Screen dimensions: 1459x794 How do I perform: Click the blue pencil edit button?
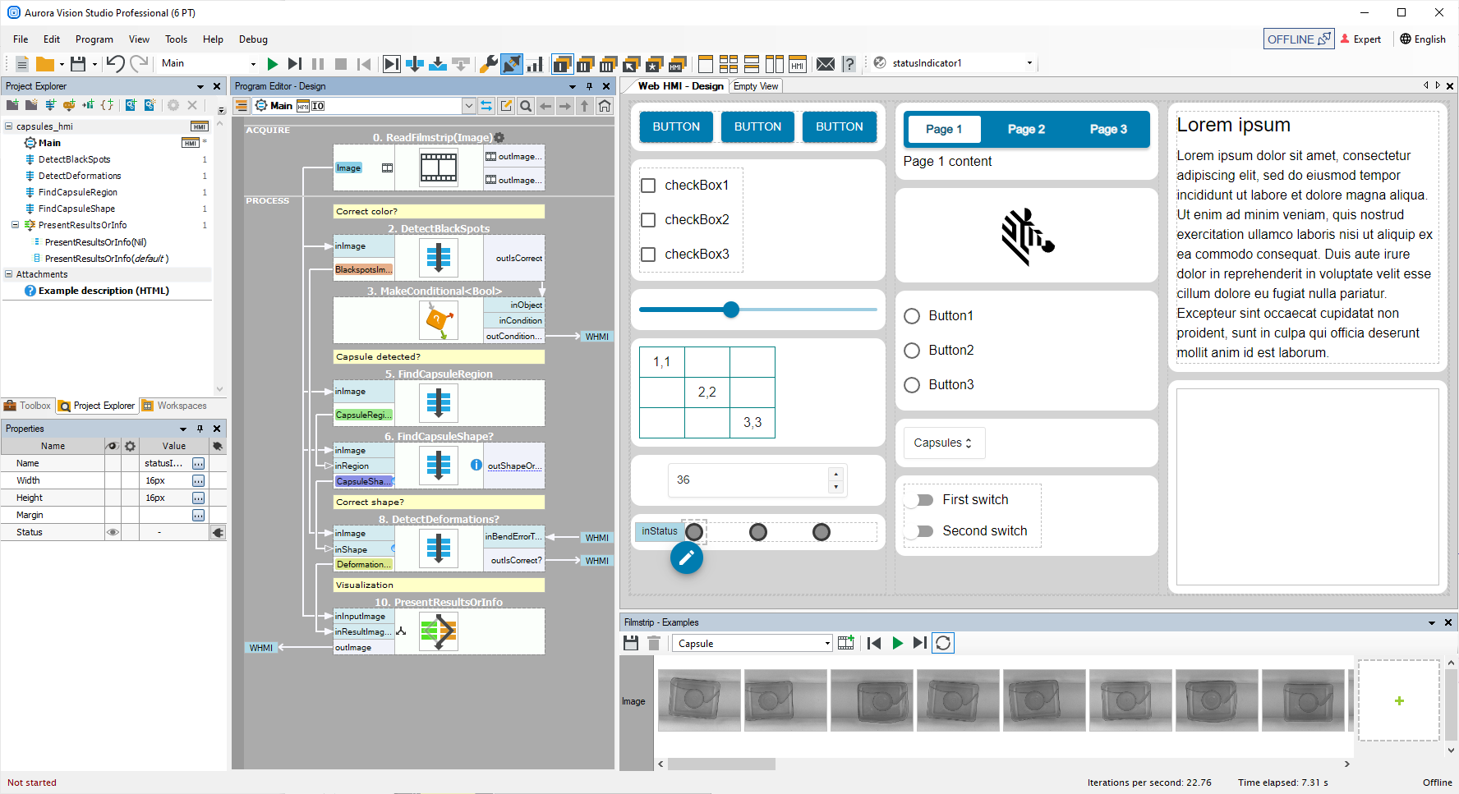687,558
